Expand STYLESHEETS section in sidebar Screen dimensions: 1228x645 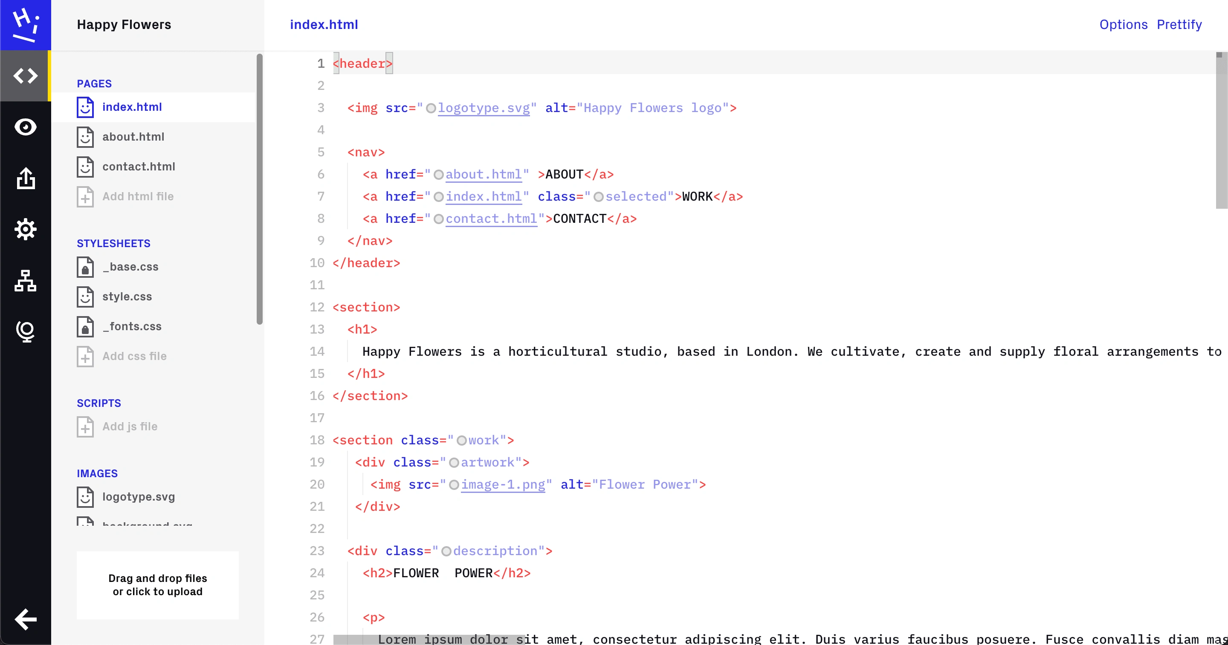113,242
